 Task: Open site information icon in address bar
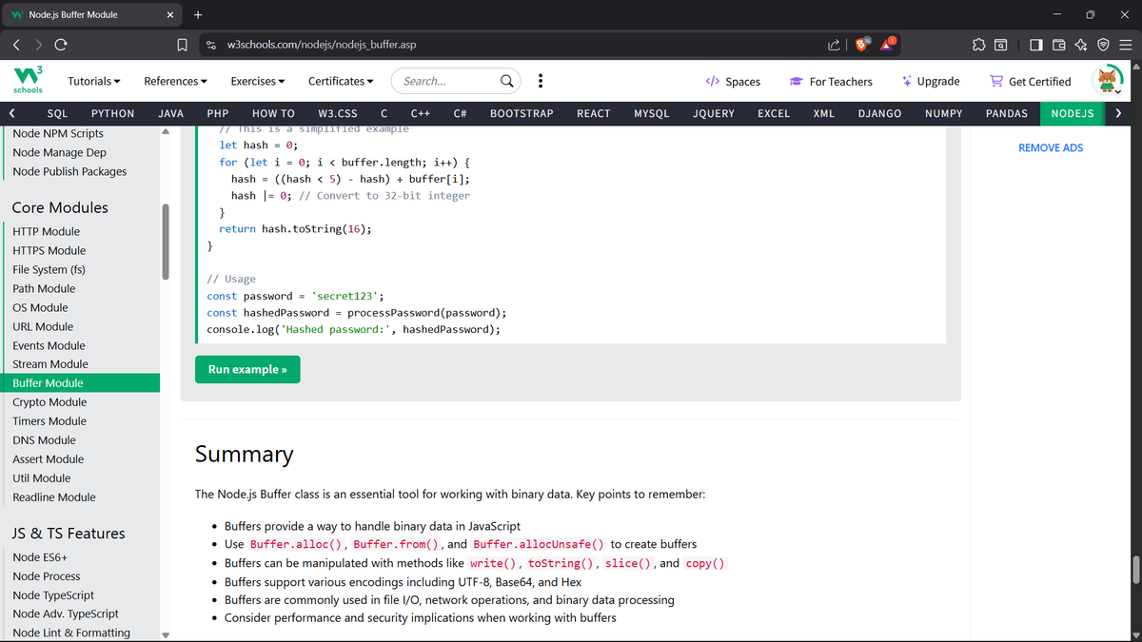211,45
